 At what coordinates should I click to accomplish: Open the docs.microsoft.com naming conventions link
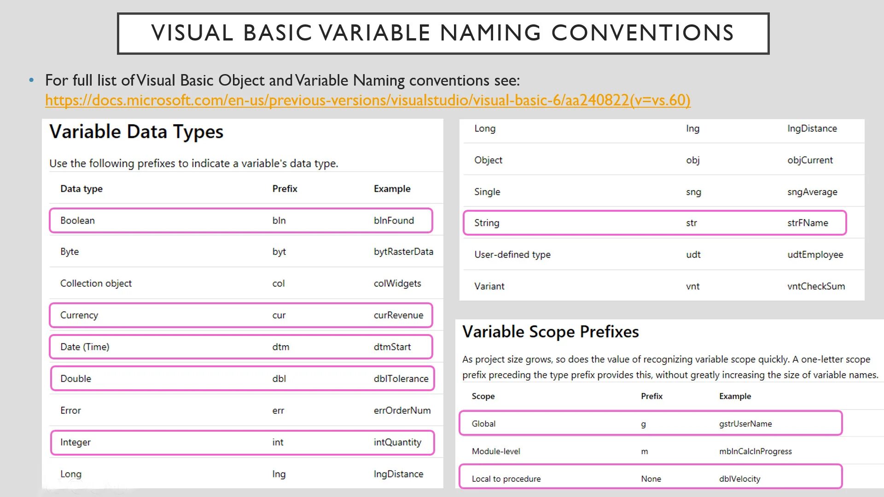click(368, 100)
